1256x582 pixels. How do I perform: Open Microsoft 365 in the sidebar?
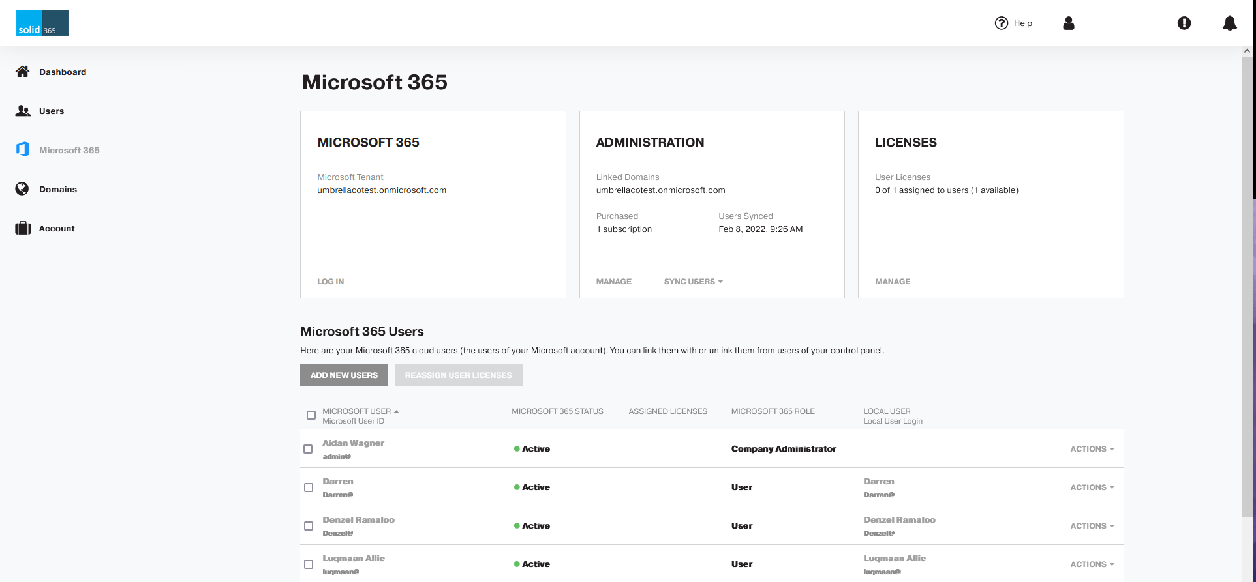click(x=69, y=151)
